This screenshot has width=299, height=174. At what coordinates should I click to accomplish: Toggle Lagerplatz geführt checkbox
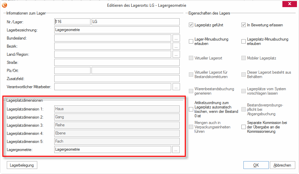191,25
